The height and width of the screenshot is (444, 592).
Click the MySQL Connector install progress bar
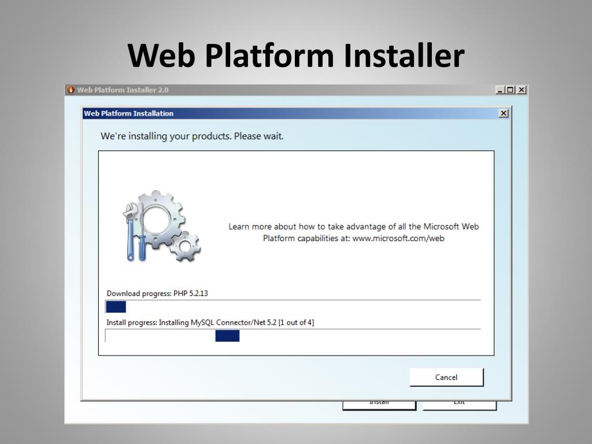pyautogui.click(x=293, y=336)
